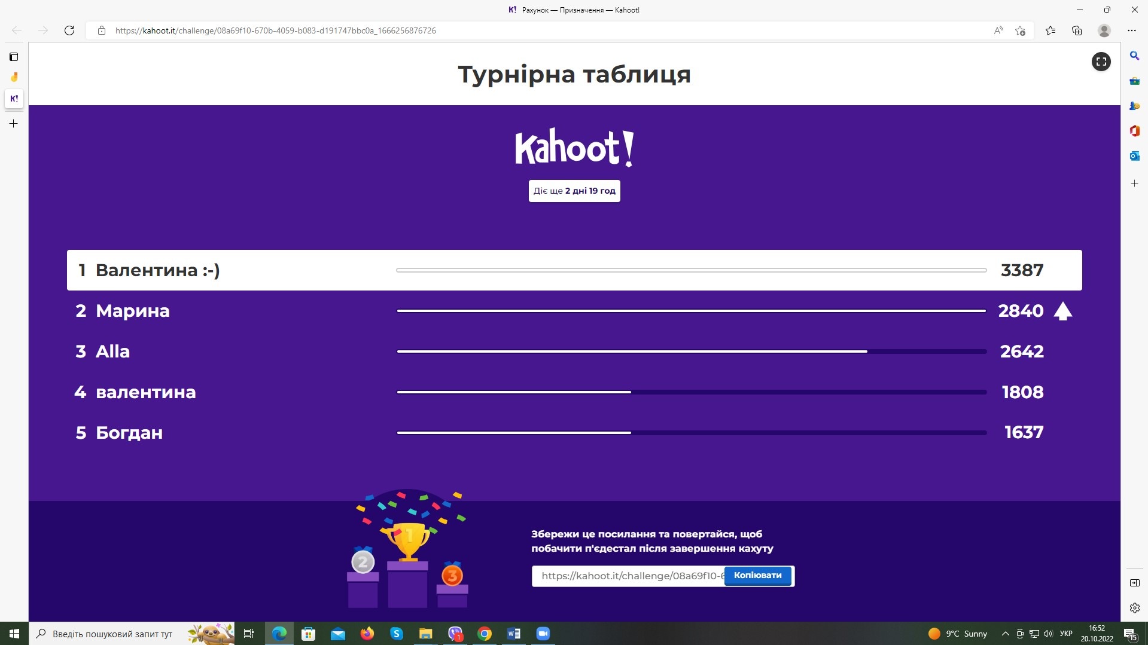Open Viber from the taskbar
Image resolution: width=1148 pixels, height=645 pixels.
455,634
